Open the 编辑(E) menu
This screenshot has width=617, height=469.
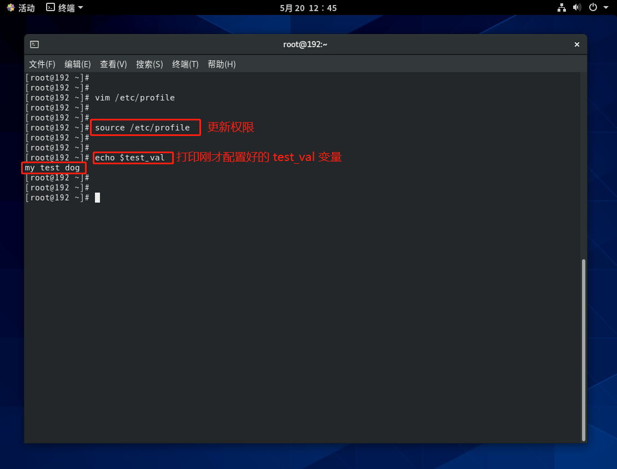tap(78, 64)
